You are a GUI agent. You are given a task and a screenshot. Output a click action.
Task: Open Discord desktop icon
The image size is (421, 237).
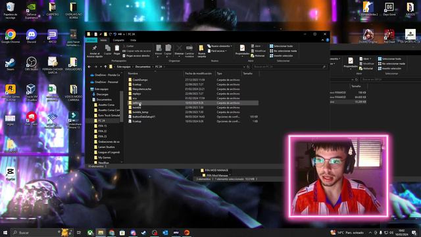32,36
